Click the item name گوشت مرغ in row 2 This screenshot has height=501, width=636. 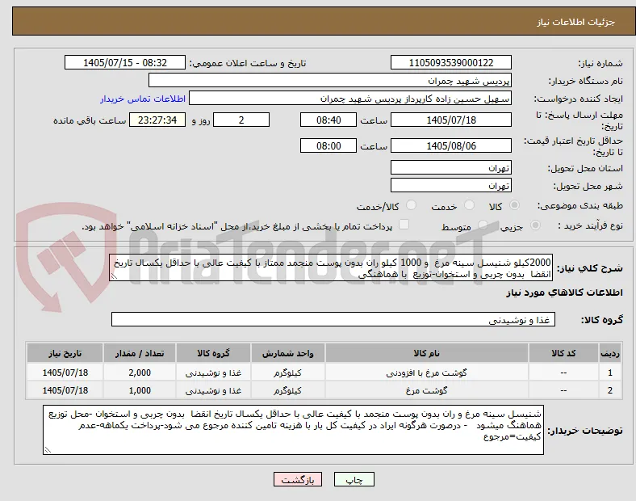427,390
